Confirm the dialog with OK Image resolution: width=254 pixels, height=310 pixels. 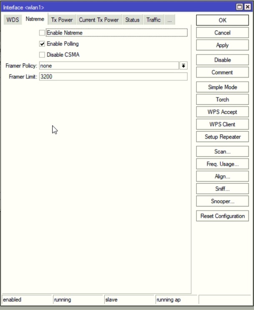pyautogui.click(x=222, y=20)
